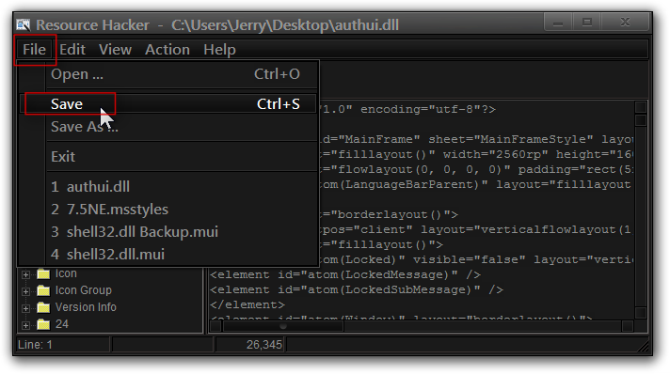Screen dimensions: 670x374
Task: Click the horizontal scrollbar thumb in editor
Action: (283, 326)
